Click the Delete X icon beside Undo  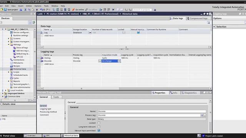(x=37, y=10)
